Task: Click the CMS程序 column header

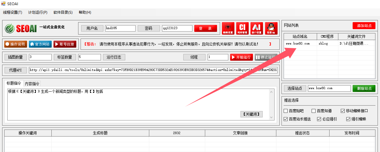Action: pos(327,36)
